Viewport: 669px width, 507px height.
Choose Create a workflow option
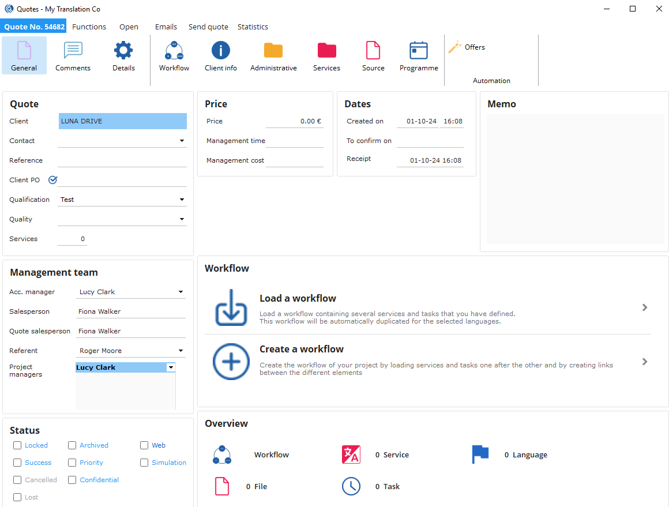pos(301,350)
